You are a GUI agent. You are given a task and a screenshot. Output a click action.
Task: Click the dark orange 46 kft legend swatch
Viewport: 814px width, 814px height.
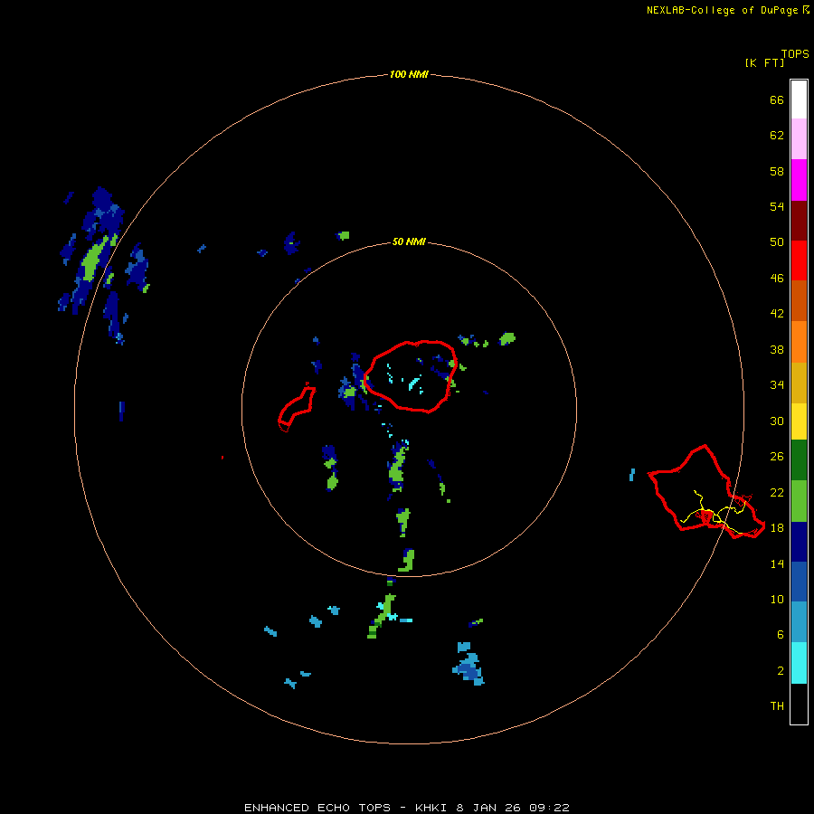(x=799, y=301)
